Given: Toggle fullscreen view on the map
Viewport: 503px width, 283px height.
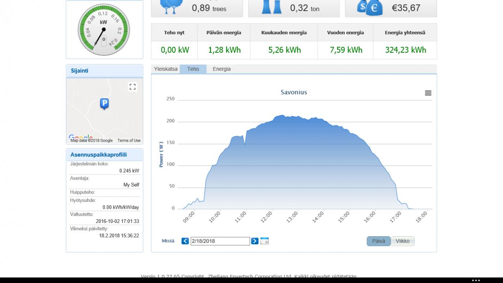Looking at the screenshot, I should coord(132,87).
